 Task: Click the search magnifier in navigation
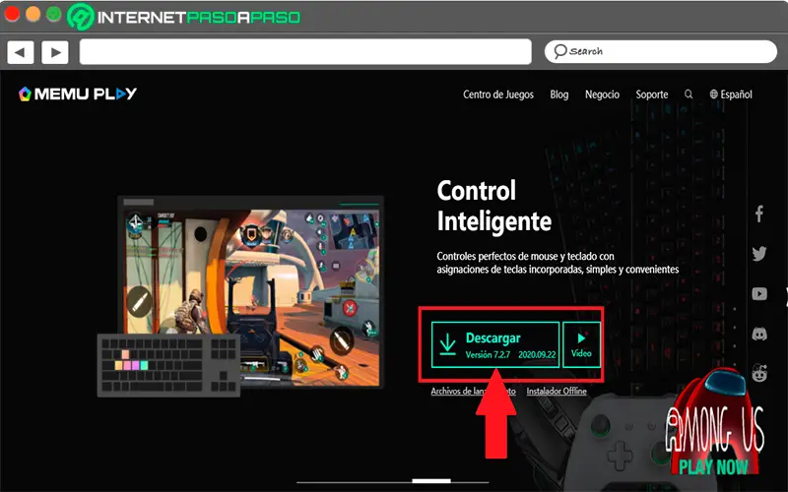click(x=689, y=94)
